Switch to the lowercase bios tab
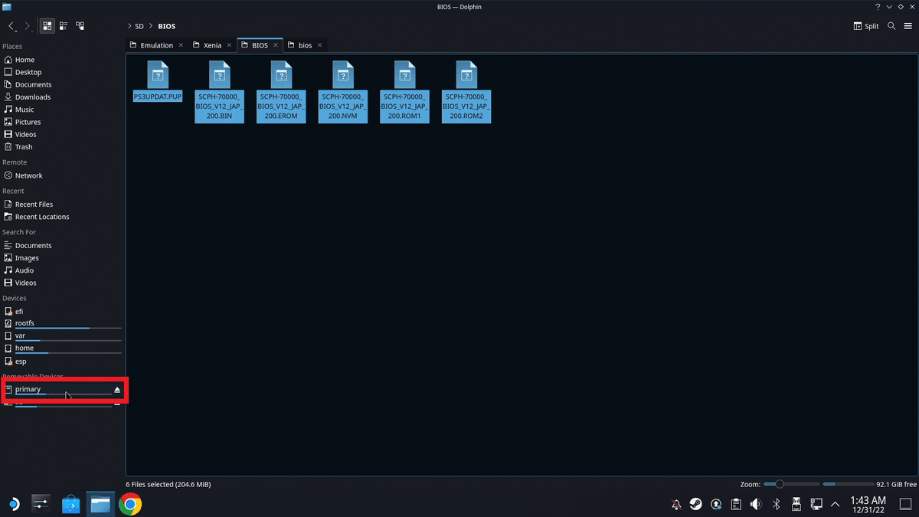The image size is (919, 517). click(x=305, y=45)
